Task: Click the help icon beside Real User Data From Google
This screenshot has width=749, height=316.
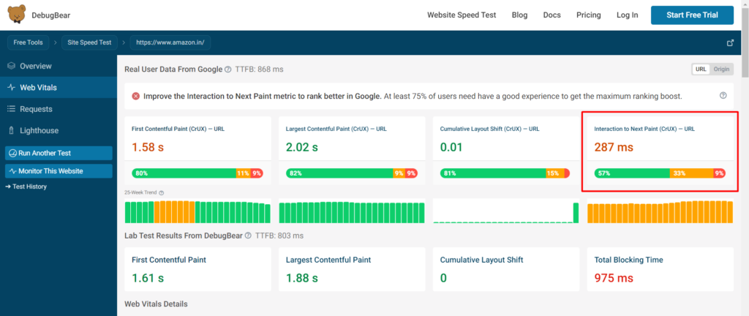Action: [x=228, y=69]
